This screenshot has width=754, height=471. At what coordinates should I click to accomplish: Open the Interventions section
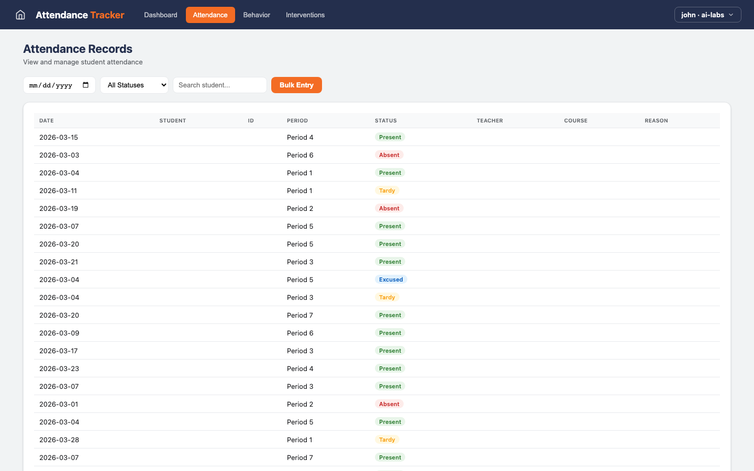305,15
